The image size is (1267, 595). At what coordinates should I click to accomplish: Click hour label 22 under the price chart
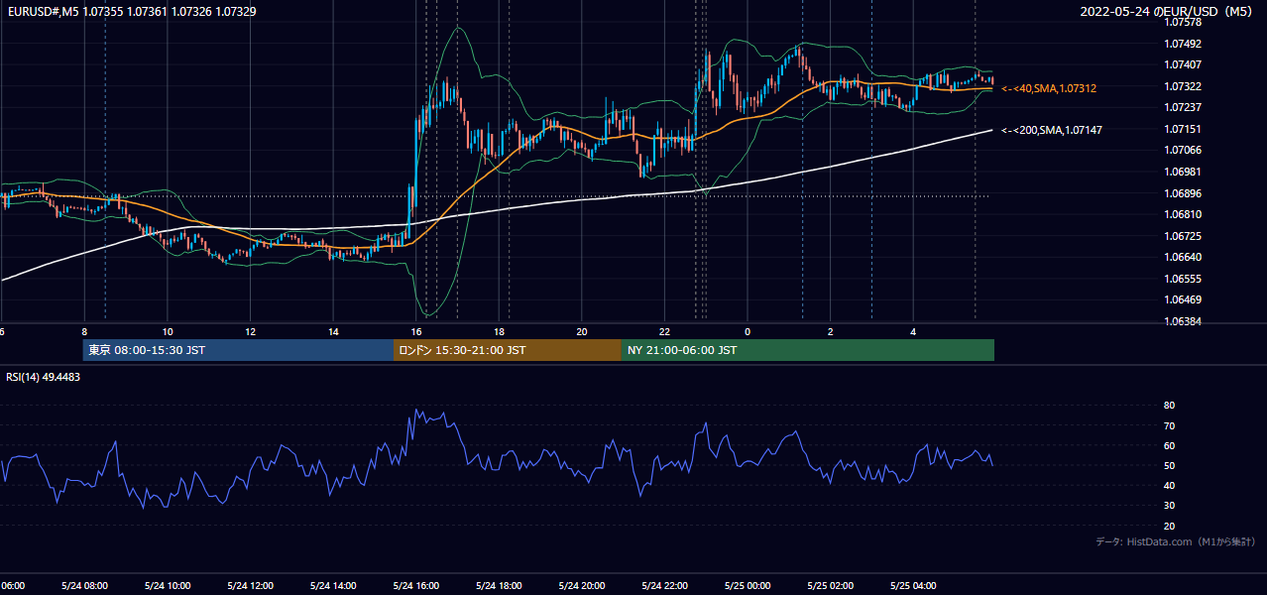click(x=664, y=331)
